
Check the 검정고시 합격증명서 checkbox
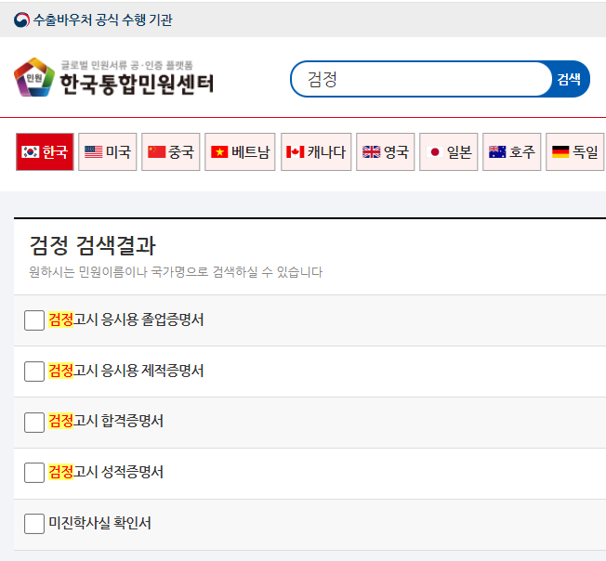click(x=34, y=422)
